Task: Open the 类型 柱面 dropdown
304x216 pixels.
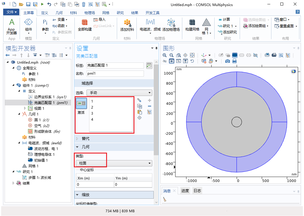Action: (x=114, y=163)
